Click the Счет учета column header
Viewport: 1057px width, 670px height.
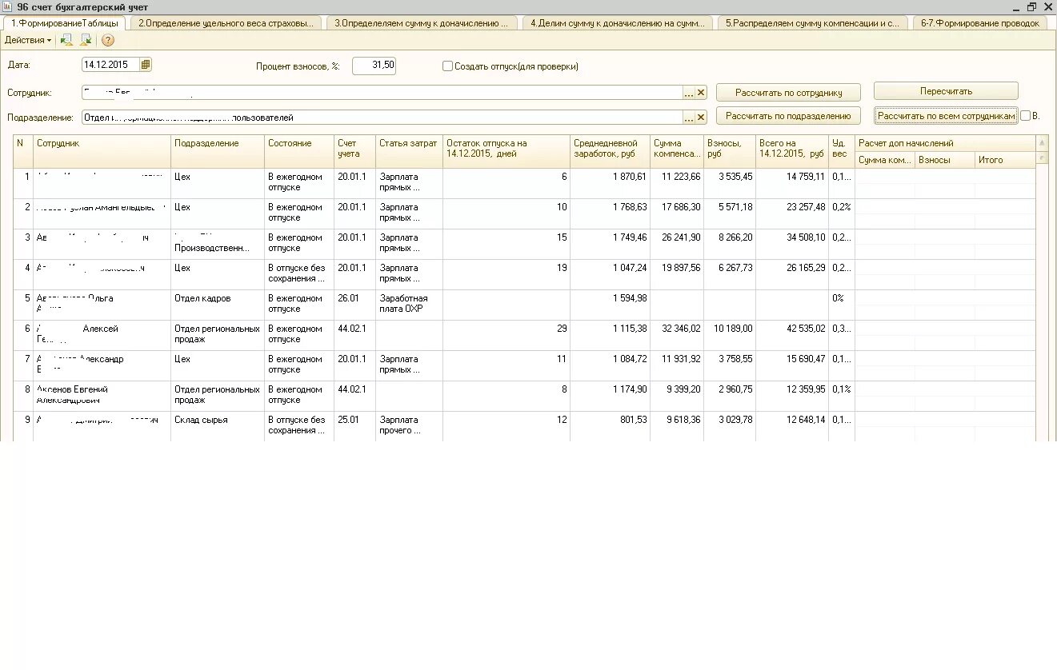pyautogui.click(x=354, y=151)
